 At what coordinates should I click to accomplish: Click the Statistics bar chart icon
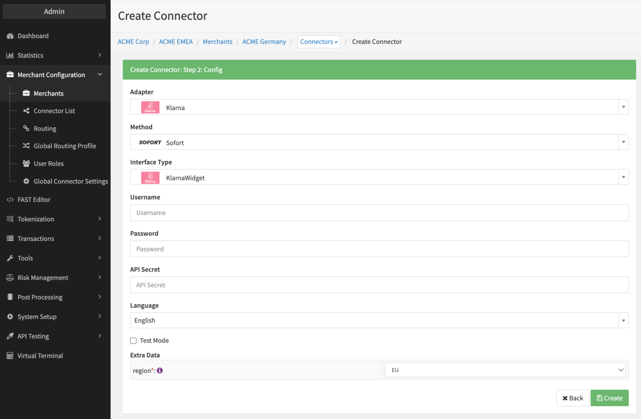[x=10, y=55]
